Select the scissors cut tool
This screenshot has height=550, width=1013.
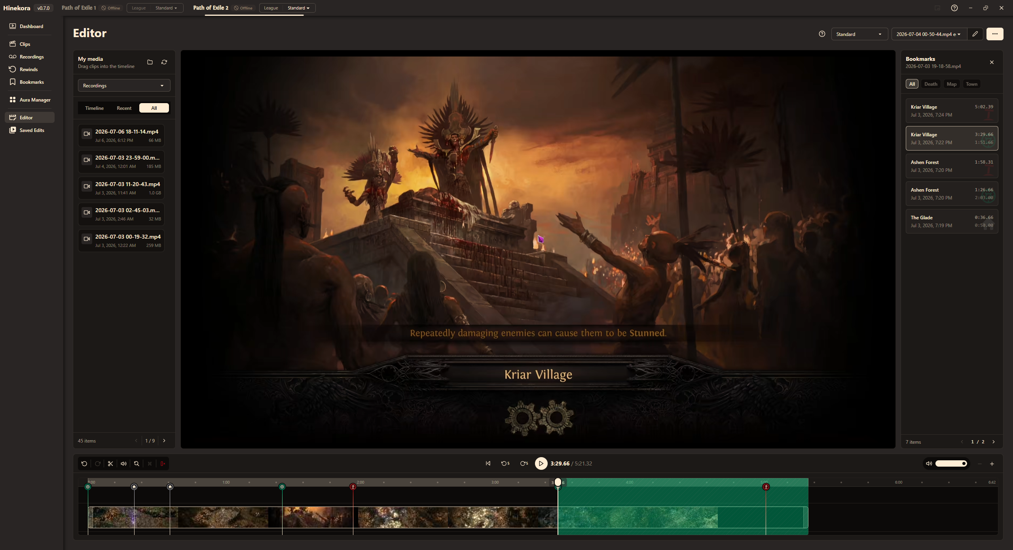110,463
